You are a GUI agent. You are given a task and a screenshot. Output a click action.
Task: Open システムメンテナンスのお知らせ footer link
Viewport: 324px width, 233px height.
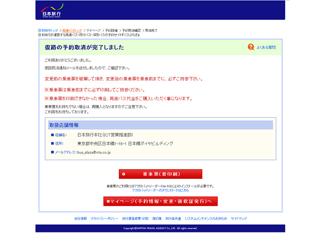tap(206, 218)
